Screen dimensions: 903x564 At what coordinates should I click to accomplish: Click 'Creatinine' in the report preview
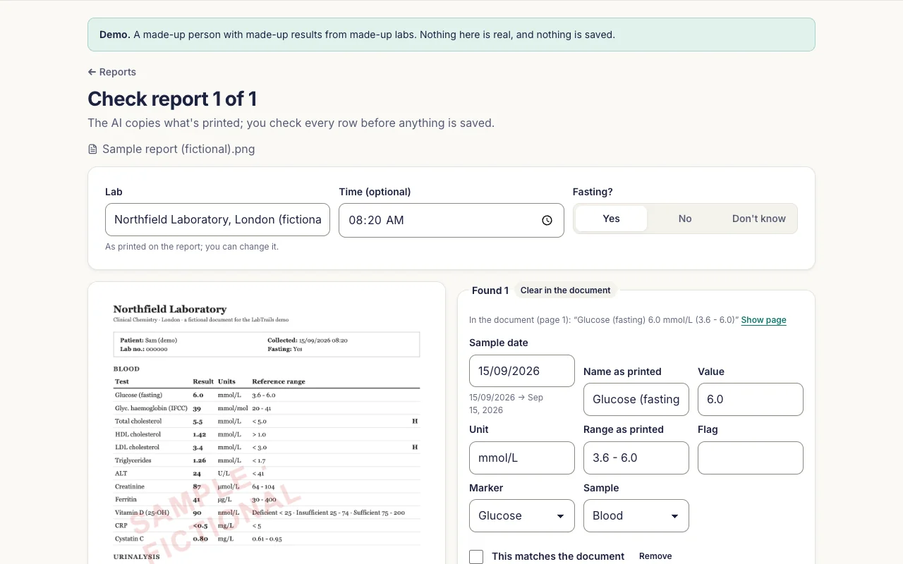point(130,486)
